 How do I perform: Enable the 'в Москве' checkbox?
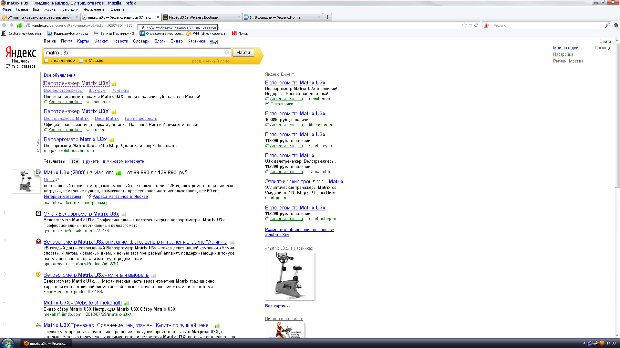point(81,61)
